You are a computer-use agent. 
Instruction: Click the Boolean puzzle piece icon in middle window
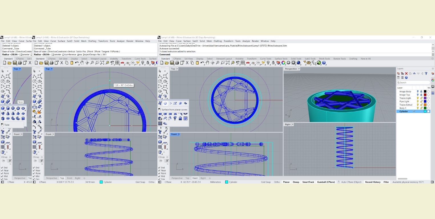[x=35, y=111]
